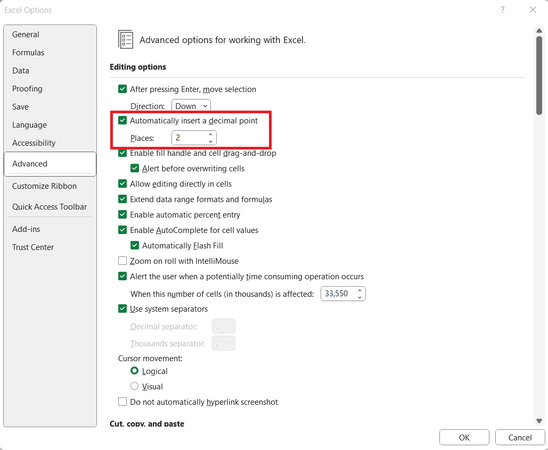Click the Decimal separator field
Image resolution: width=548 pixels, height=450 pixels.
point(224,327)
